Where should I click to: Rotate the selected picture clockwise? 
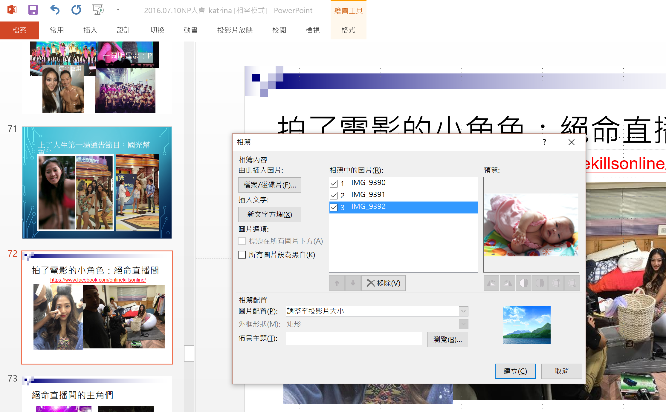coord(507,283)
